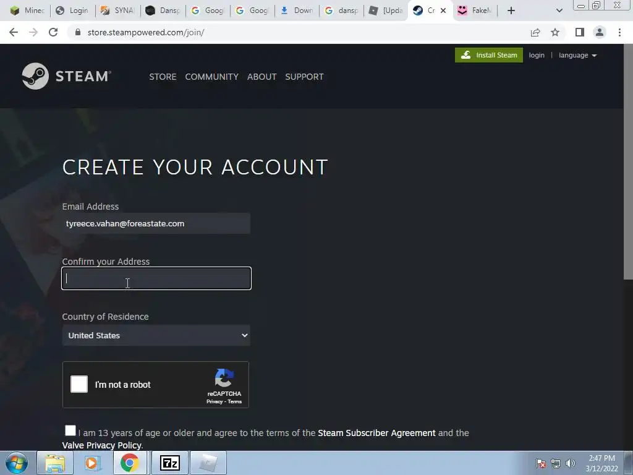Switch to the Login tab
The image size is (633, 475).
tap(73, 11)
